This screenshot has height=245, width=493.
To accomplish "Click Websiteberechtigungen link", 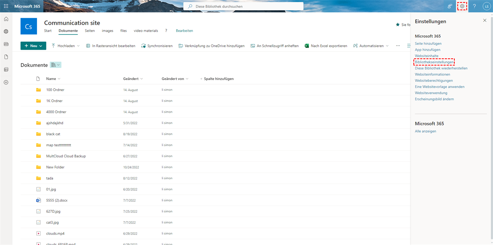I will click(434, 81).
